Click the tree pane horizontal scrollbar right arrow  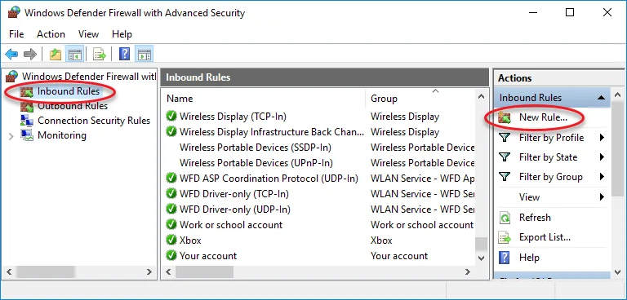click(149, 272)
